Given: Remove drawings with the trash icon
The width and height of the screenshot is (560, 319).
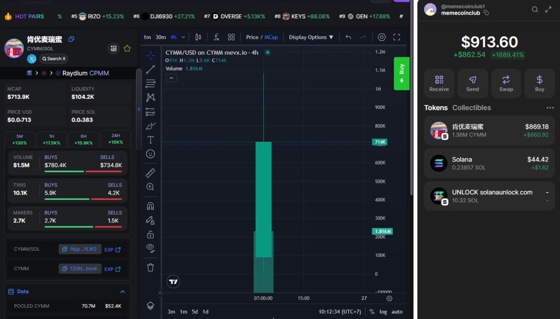Looking at the screenshot, I should tap(150, 268).
